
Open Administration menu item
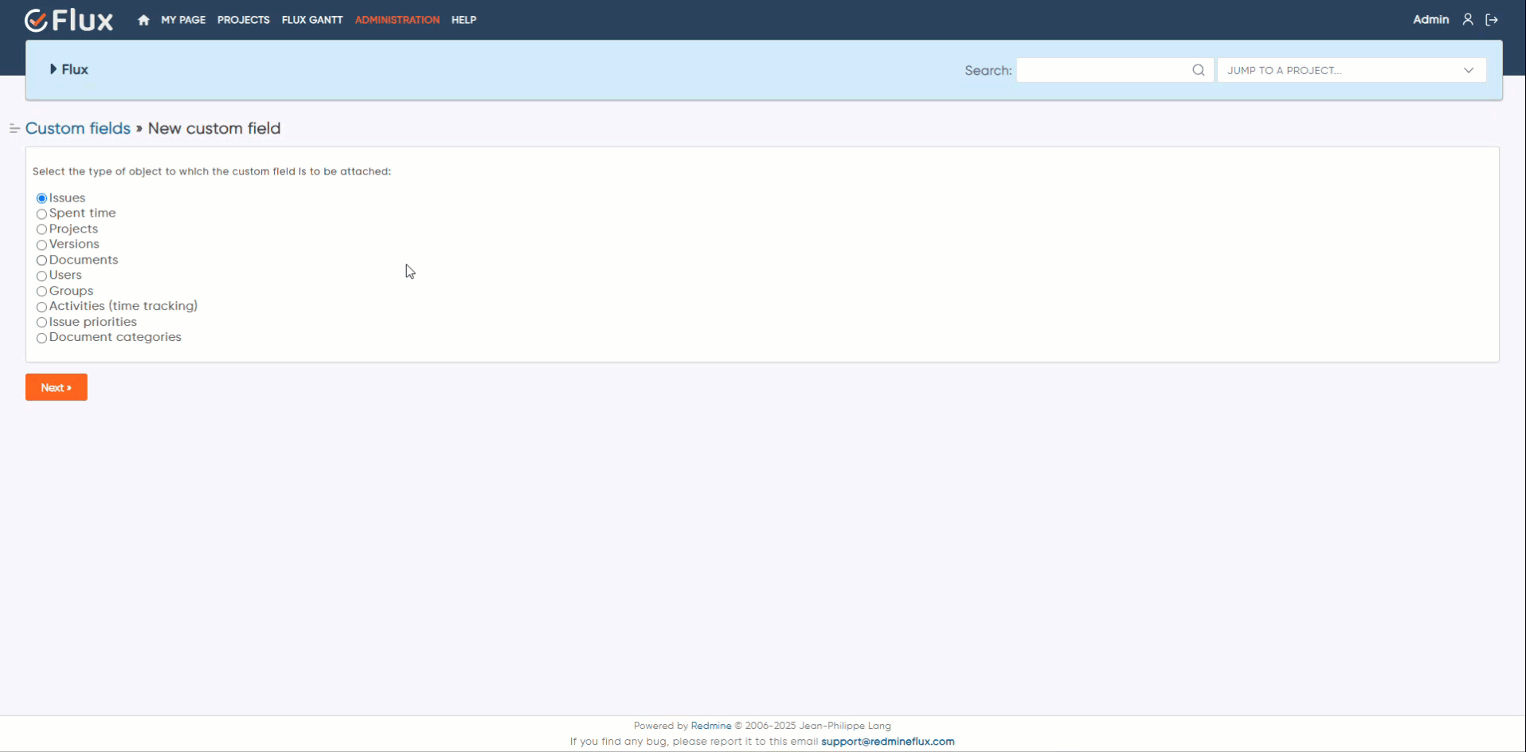tap(397, 20)
